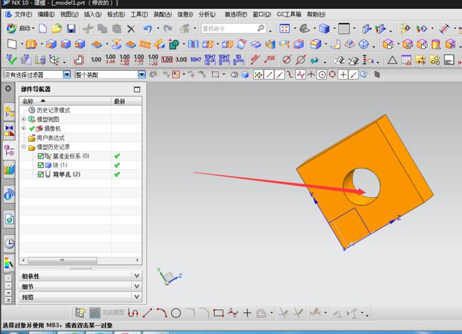Uncheck the 基准坐标系 (0) checkbox

click(41, 156)
